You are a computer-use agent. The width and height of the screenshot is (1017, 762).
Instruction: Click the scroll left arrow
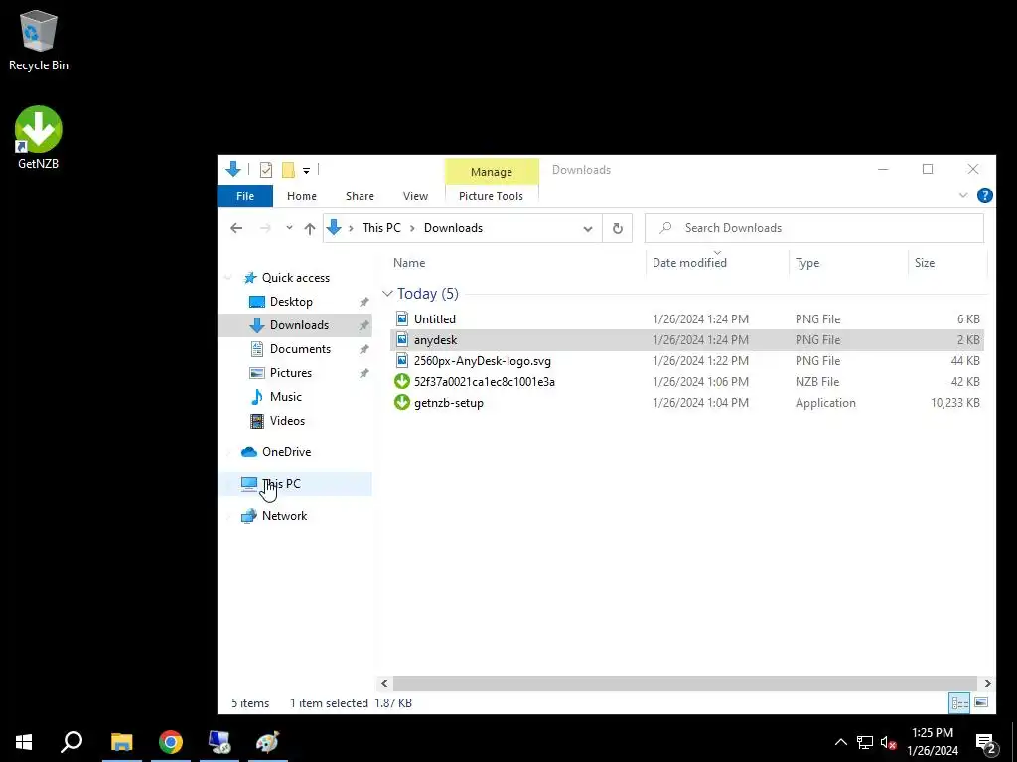384,683
